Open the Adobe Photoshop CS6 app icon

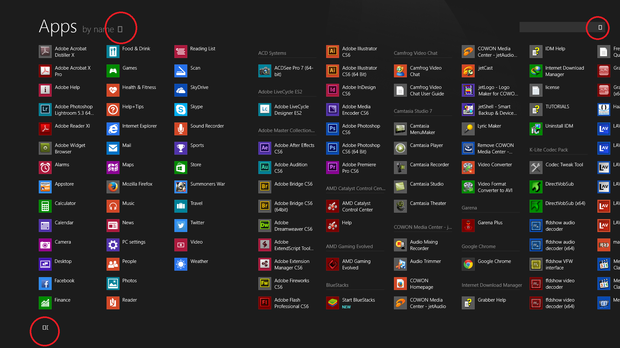pyautogui.click(x=332, y=129)
